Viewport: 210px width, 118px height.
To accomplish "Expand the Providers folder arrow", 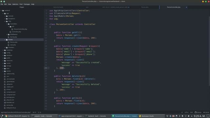I will pos(5,48).
